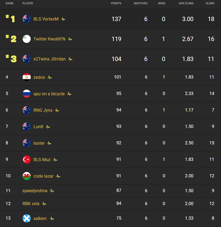Click the Australian flag next to BLS VortexM
Image resolution: width=221 pixels, height=227 pixels.
(26, 19)
